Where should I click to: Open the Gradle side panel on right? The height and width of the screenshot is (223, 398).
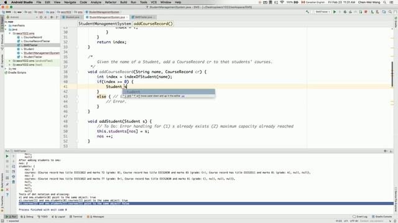coord(396,23)
